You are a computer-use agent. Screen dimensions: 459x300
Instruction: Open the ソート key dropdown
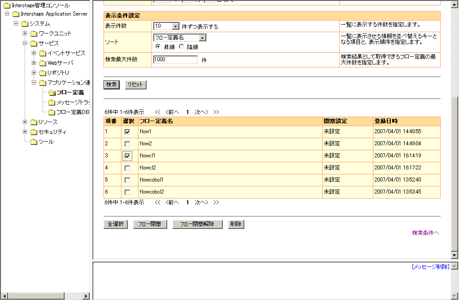pos(180,38)
